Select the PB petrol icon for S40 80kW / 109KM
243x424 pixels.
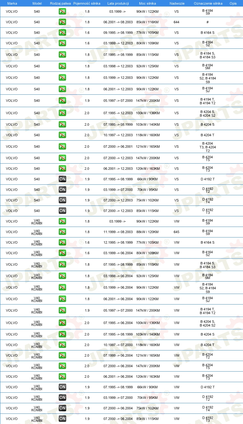tap(62, 43)
